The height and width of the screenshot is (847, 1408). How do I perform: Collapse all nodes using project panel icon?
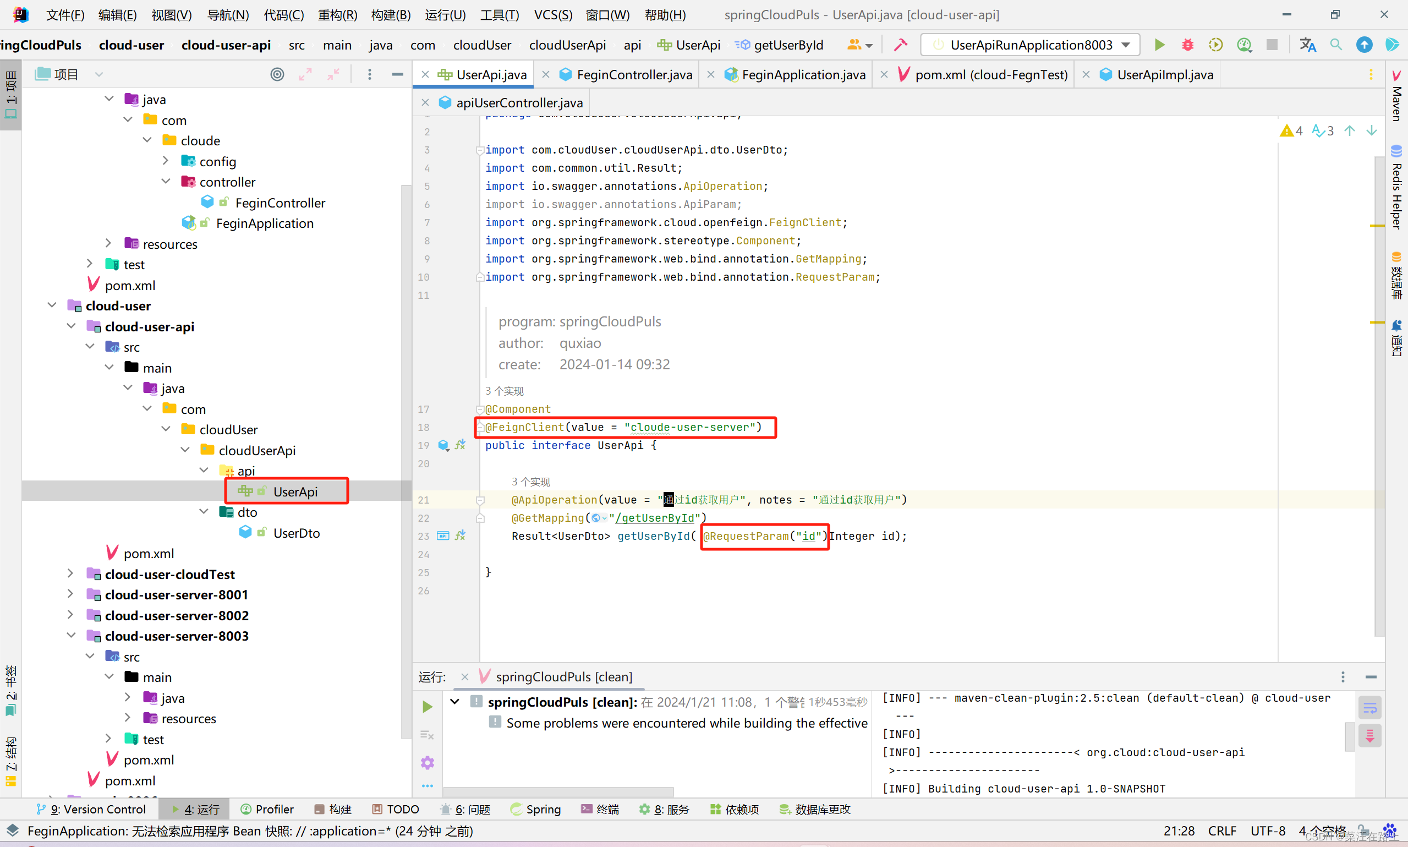pyautogui.click(x=334, y=74)
